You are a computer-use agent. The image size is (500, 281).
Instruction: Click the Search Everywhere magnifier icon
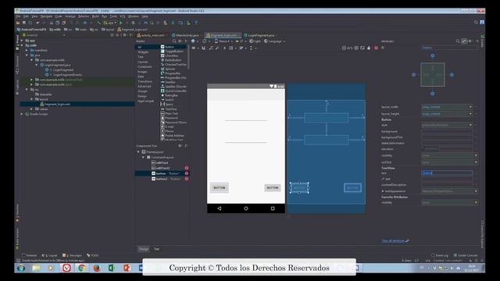(476, 23)
